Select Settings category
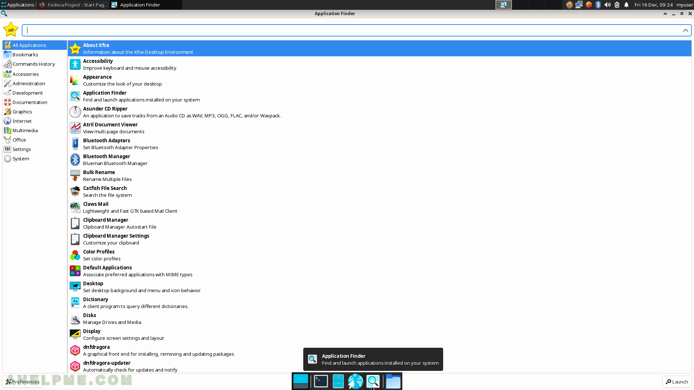The height and width of the screenshot is (390, 694). [35, 149]
